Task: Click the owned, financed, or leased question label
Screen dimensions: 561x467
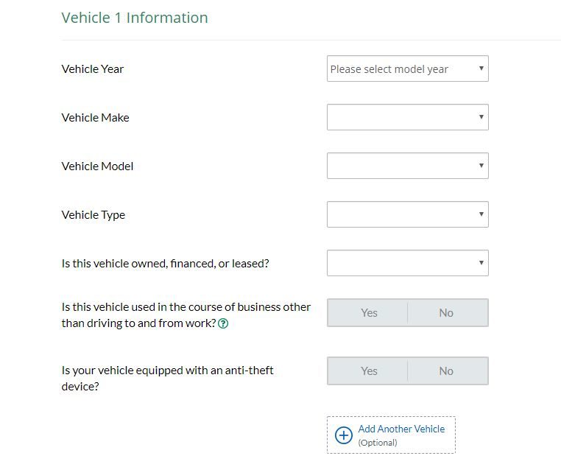Action: pos(166,264)
